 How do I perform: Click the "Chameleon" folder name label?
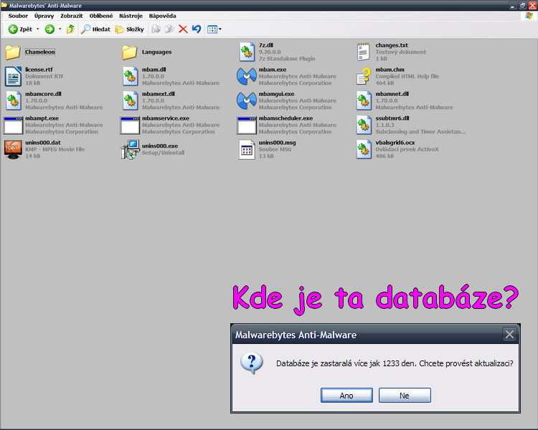coord(39,52)
